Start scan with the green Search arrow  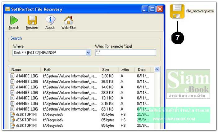(14, 20)
